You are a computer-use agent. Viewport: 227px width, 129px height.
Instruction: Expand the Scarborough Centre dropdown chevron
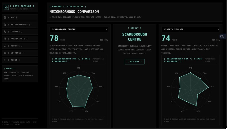click(x=106, y=29)
